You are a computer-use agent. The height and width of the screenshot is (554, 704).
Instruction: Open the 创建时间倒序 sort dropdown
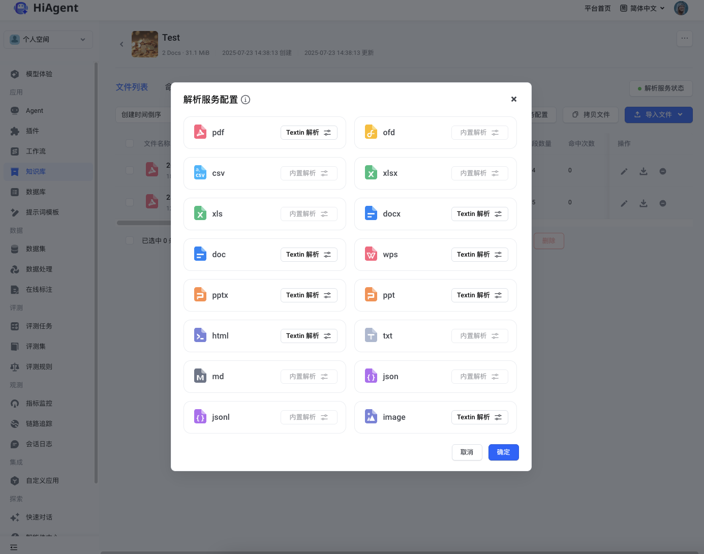pyautogui.click(x=143, y=115)
